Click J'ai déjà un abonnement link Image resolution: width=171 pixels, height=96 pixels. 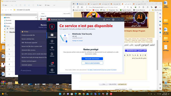tap(102, 70)
